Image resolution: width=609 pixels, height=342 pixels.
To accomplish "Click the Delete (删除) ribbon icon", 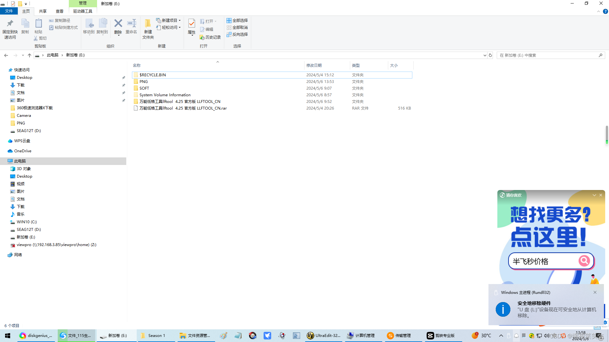I will [x=118, y=24].
